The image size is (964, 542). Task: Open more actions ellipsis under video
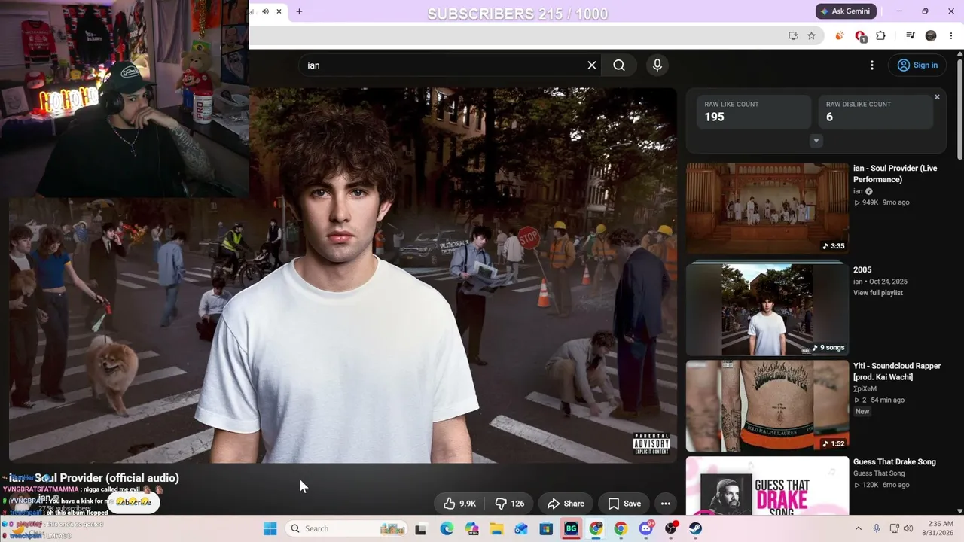point(665,504)
